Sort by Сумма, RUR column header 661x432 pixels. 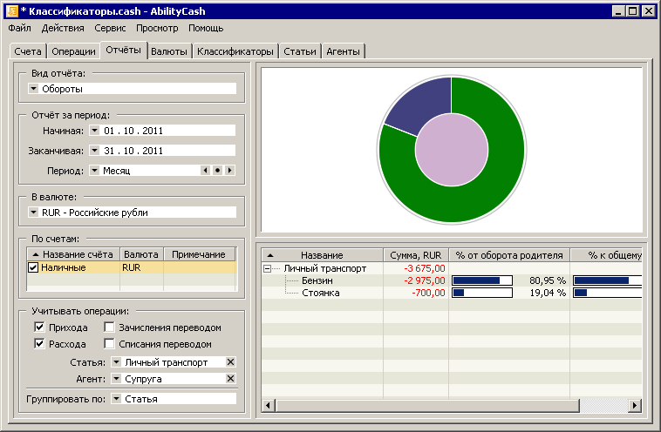(x=416, y=254)
